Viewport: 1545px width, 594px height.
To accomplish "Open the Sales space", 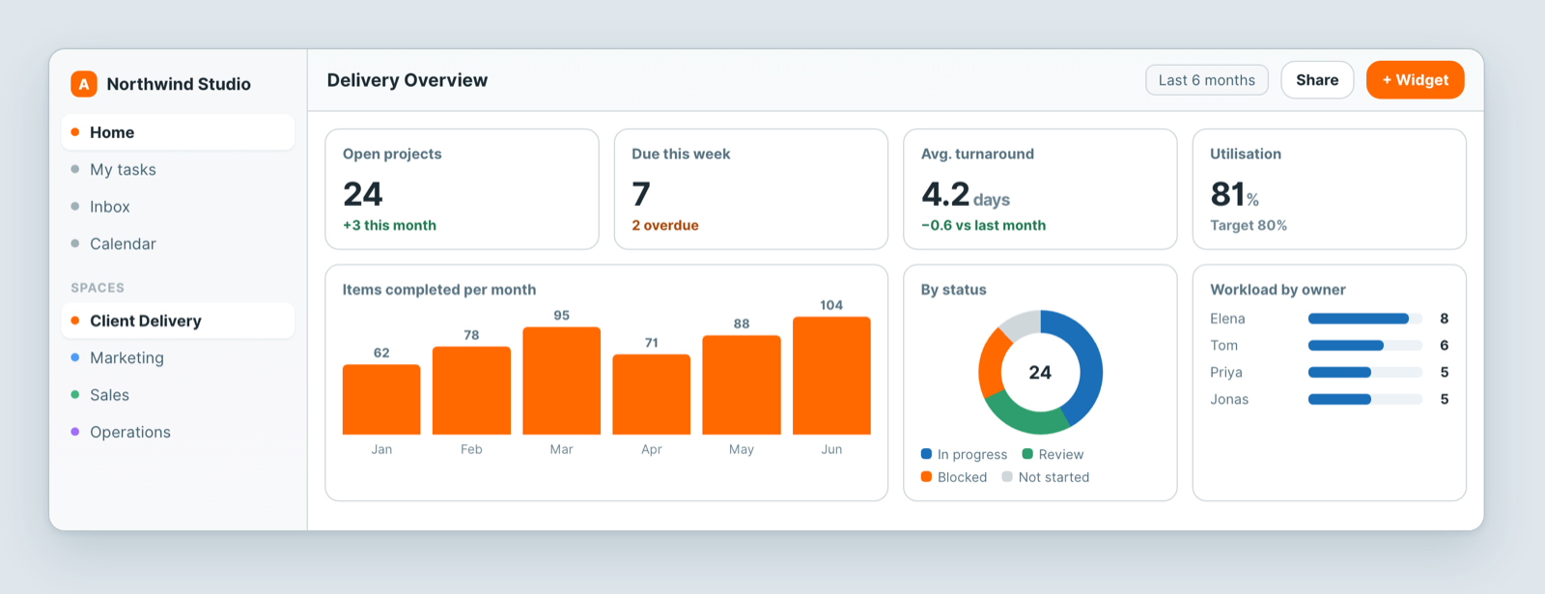I will (x=178, y=395).
